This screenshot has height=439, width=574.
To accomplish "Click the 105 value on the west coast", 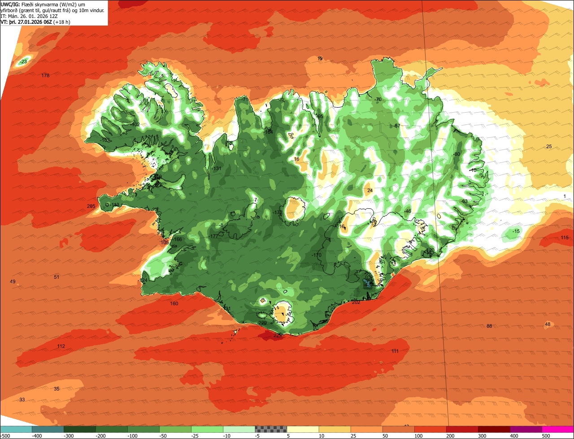I will click(165, 242).
